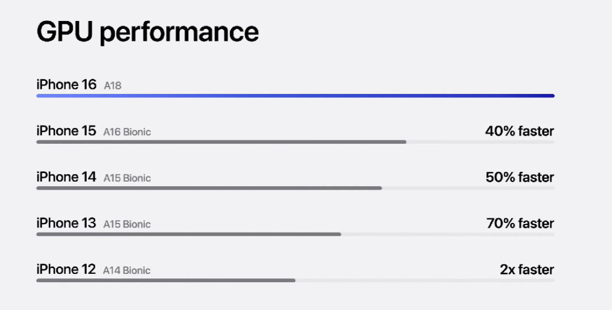Select the iPhone 16 label
The height and width of the screenshot is (310, 612).
[66, 84]
